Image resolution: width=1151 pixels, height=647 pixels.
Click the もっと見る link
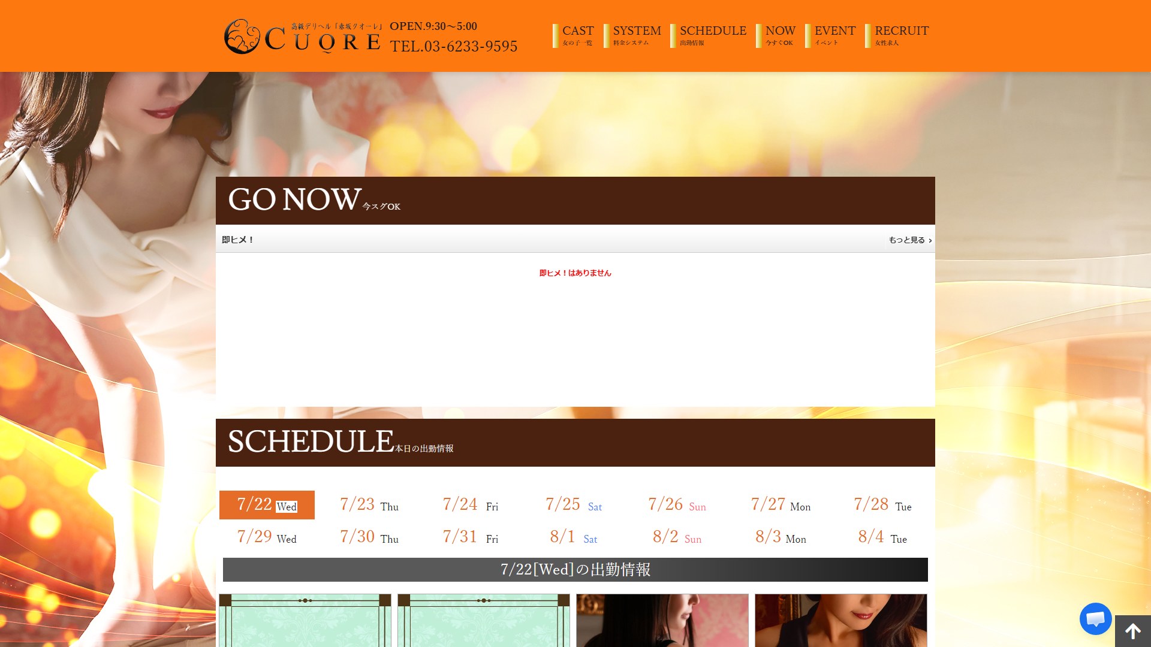click(910, 240)
